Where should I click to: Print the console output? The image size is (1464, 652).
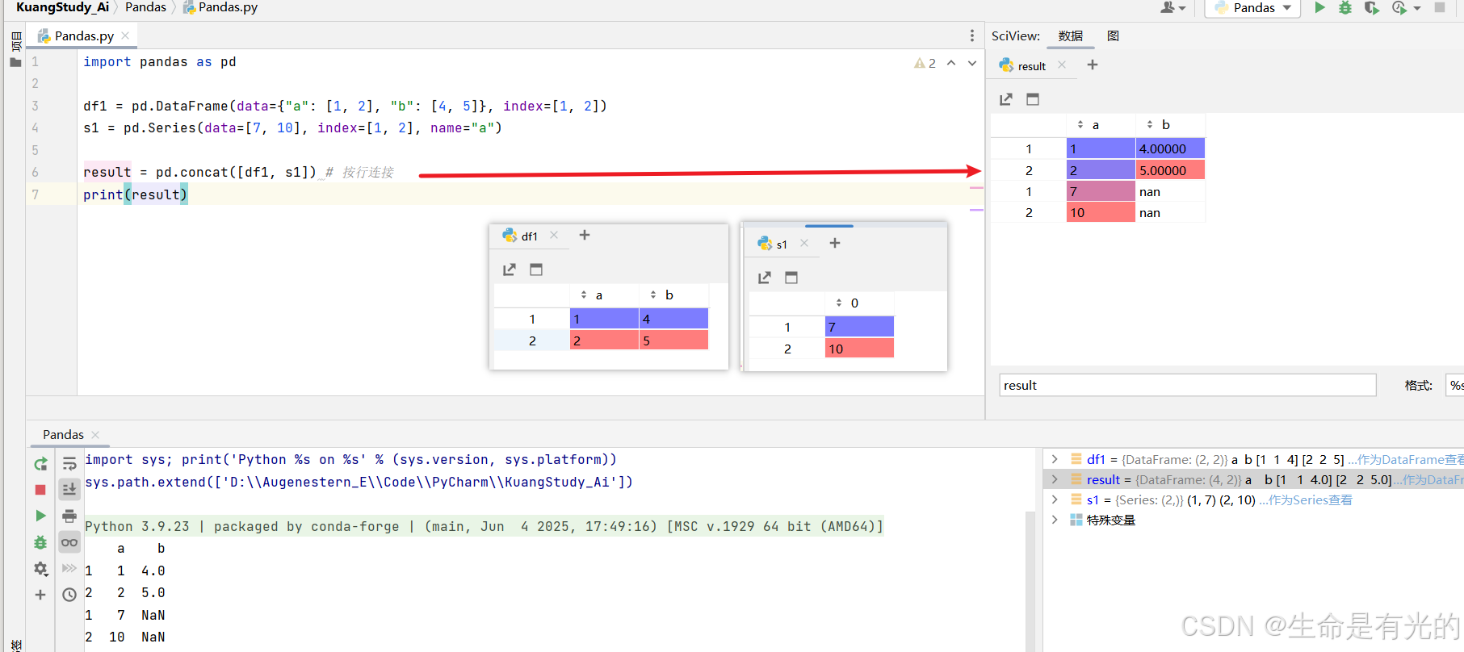pyautogui.click(x=69, y=516)
